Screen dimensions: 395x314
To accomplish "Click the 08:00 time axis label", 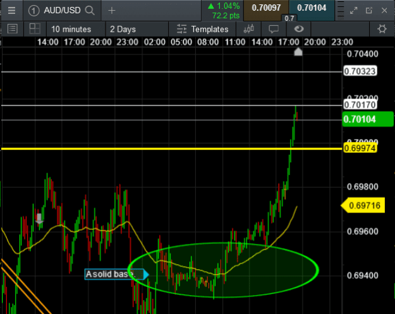I will (208, 42).
